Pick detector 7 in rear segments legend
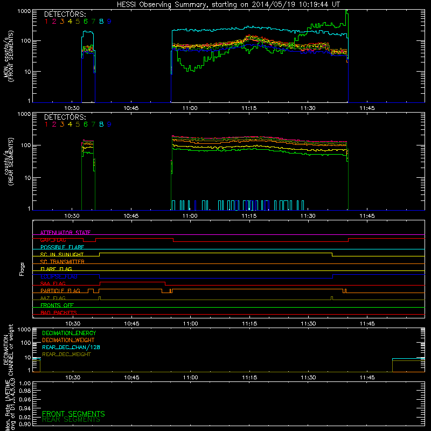Screen dimensions: 431x431 (93, 124)
